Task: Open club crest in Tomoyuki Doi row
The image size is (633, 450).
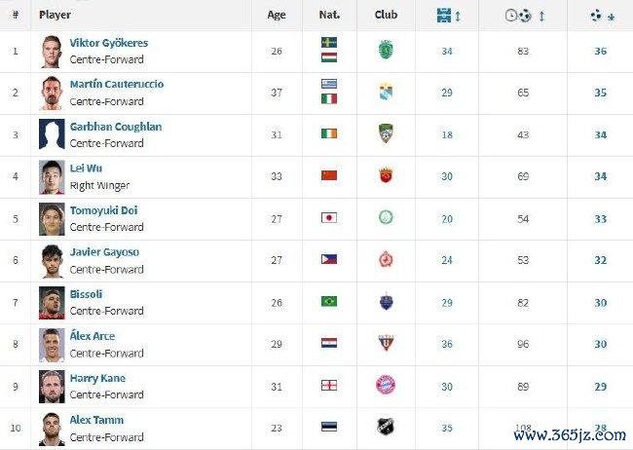Action: [x=386, y=217]
